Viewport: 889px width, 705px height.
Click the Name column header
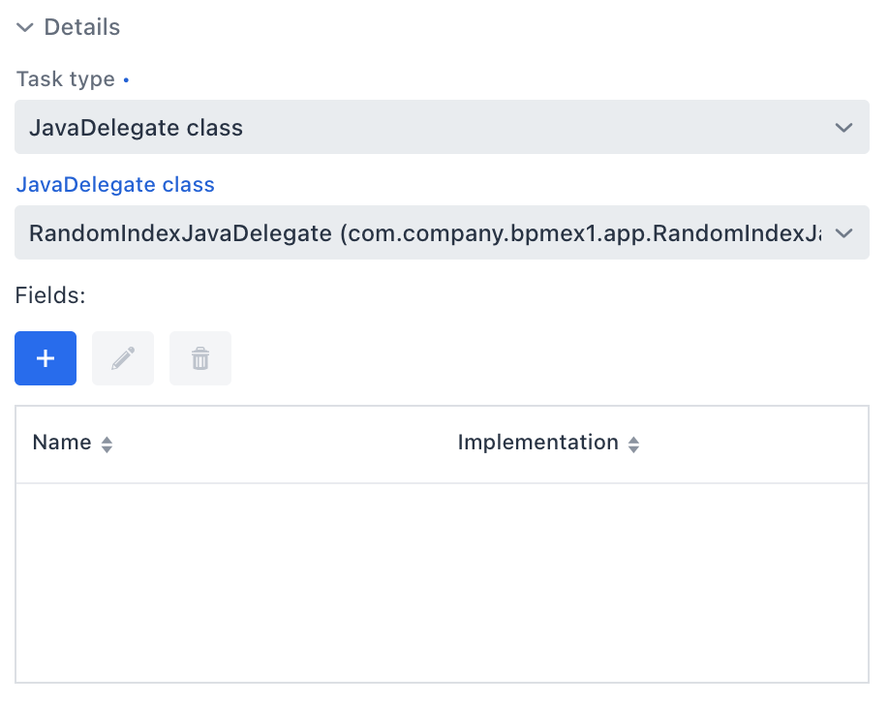click(61, 443)
